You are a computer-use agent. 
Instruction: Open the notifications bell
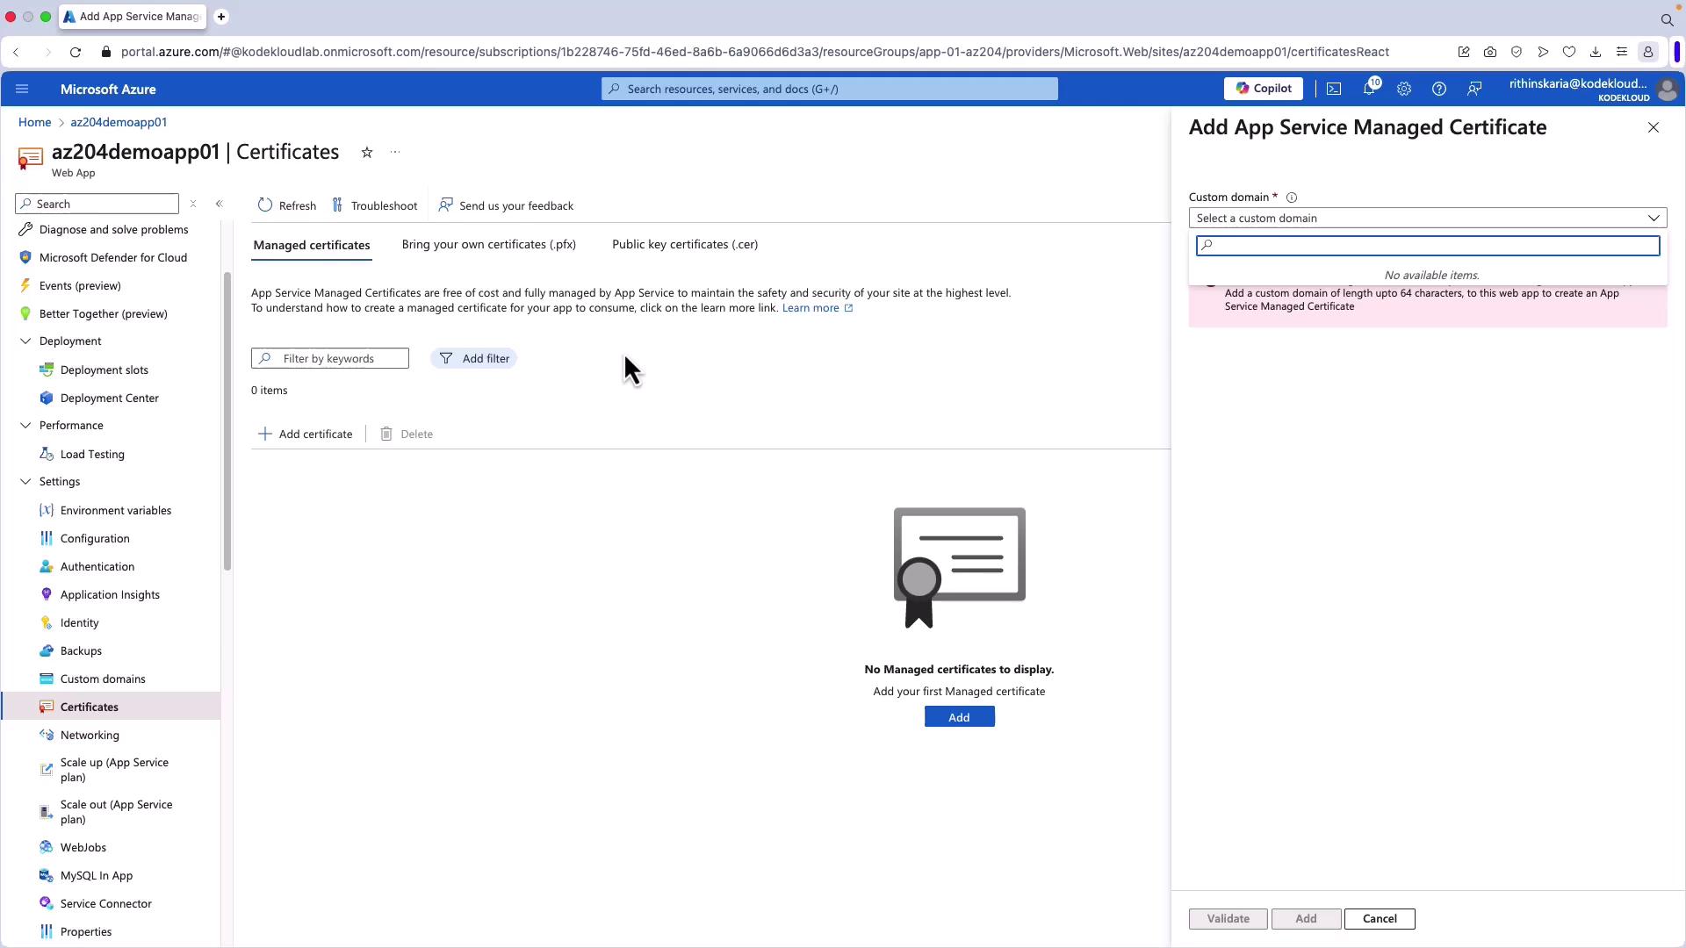(1369, 89)
